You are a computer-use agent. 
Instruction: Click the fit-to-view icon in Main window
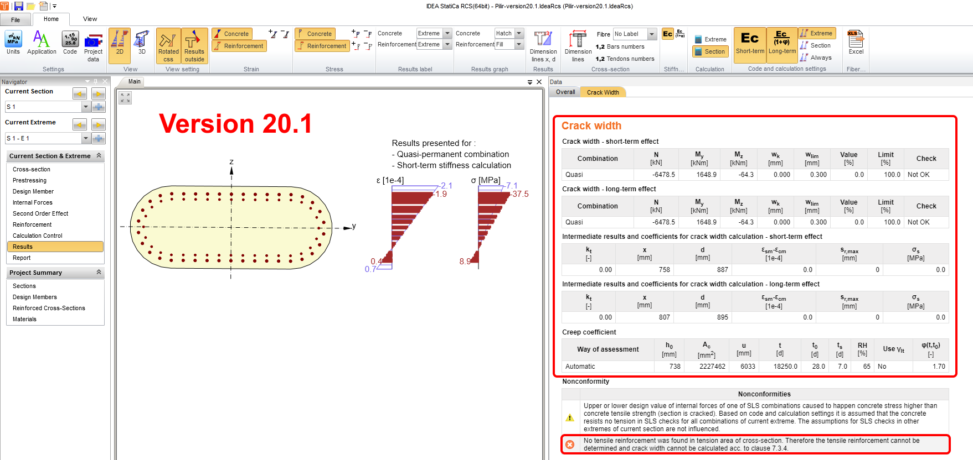pyautogui.click(x=126, y=98)
